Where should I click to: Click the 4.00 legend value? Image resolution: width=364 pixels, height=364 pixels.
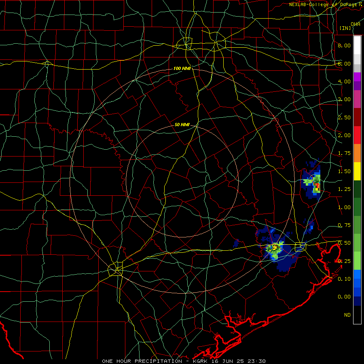pyautogui.click(x=344, y=81)
